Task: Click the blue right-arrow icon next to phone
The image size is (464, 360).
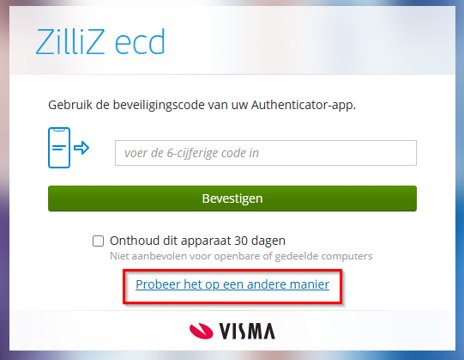Action: click(x=81, y=148)
